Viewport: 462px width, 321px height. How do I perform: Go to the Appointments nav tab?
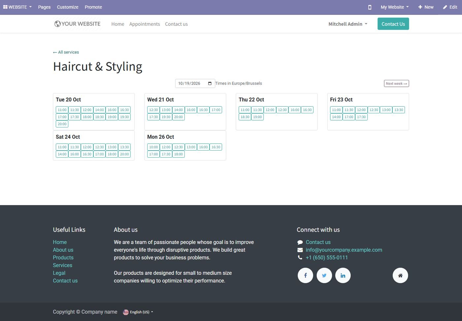(x=145, y=24)
